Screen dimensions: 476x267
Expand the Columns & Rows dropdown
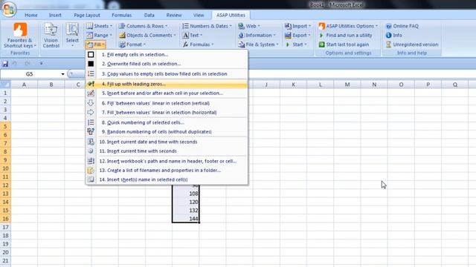tap(143, 26)
